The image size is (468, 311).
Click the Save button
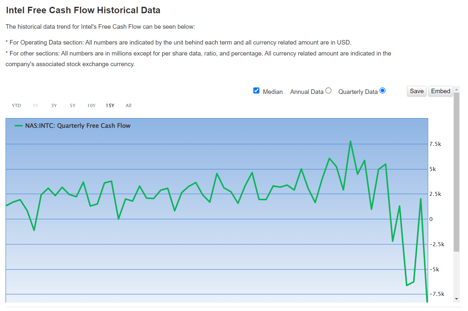(x=417, y=91)
